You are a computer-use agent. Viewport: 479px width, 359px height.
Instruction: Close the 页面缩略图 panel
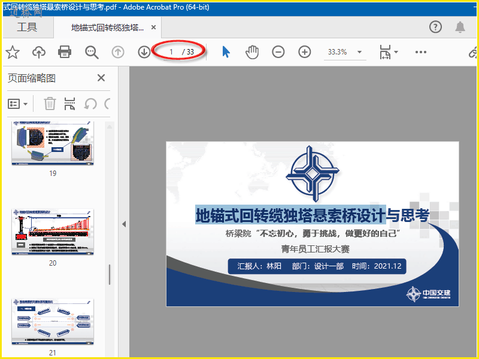click(x=101, y=78)
